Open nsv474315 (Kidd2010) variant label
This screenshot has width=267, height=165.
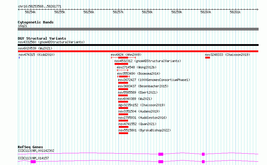[x=37, y=55]
